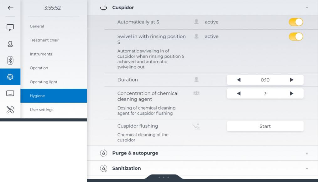Viewport: 318px width, 182px height.
Task: Open the Bluetooth sidebar icon
Action: point(10,60)
